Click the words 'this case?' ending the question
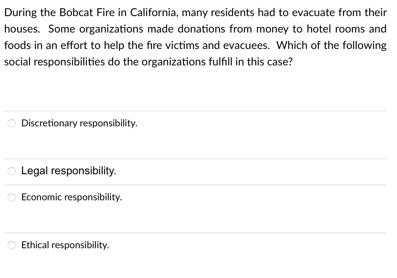This screenshot has width=397, height=278. coord(270,62)
